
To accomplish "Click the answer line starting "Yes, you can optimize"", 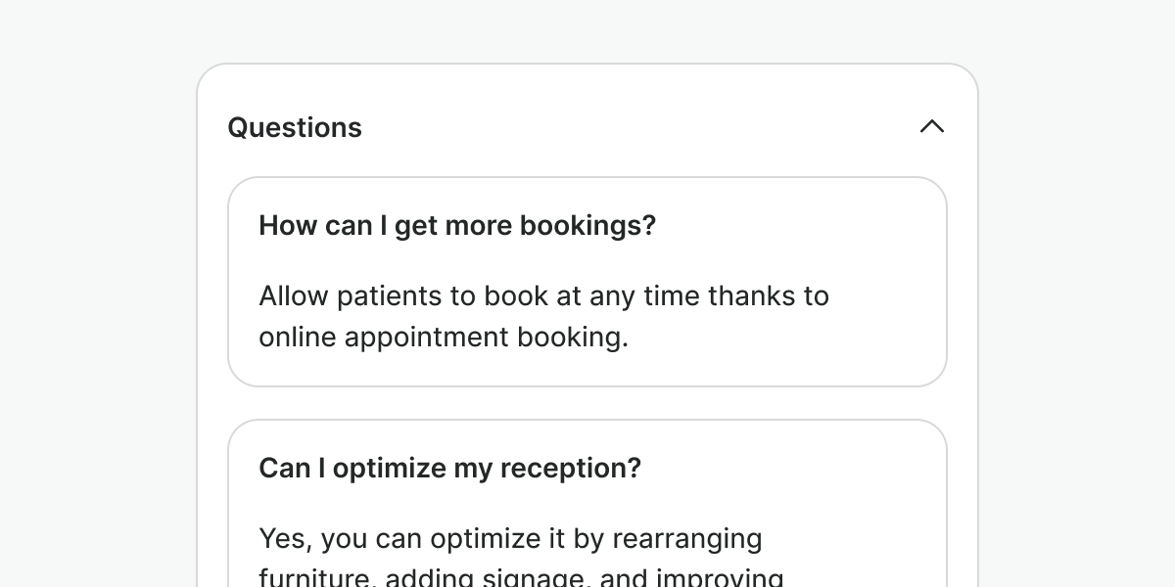I will coord(510,539).
